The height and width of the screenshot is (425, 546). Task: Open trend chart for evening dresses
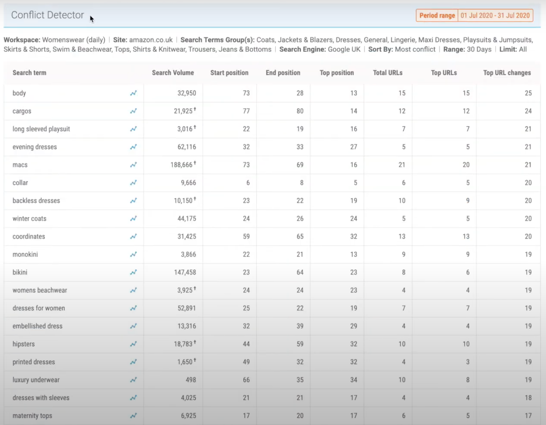click(133, 147)
